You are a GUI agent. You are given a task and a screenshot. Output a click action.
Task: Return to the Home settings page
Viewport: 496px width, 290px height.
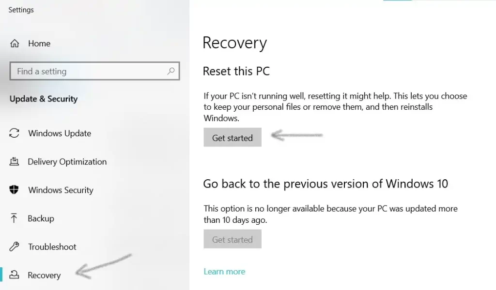coord(40,43)
